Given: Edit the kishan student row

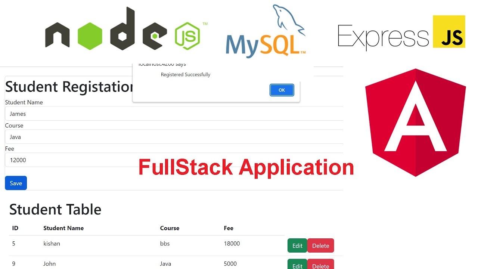Looking at the screenshot, I should [297, 245].
